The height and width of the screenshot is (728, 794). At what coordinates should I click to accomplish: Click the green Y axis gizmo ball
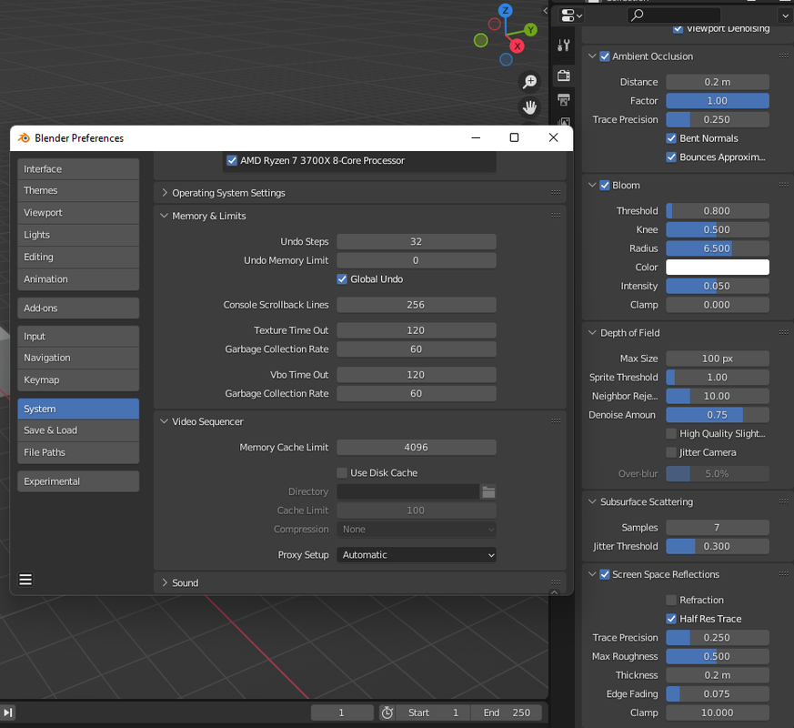530,30
